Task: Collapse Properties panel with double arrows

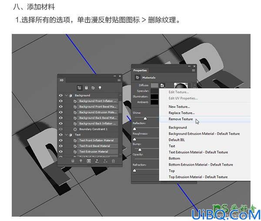Action: coord(189,66)
